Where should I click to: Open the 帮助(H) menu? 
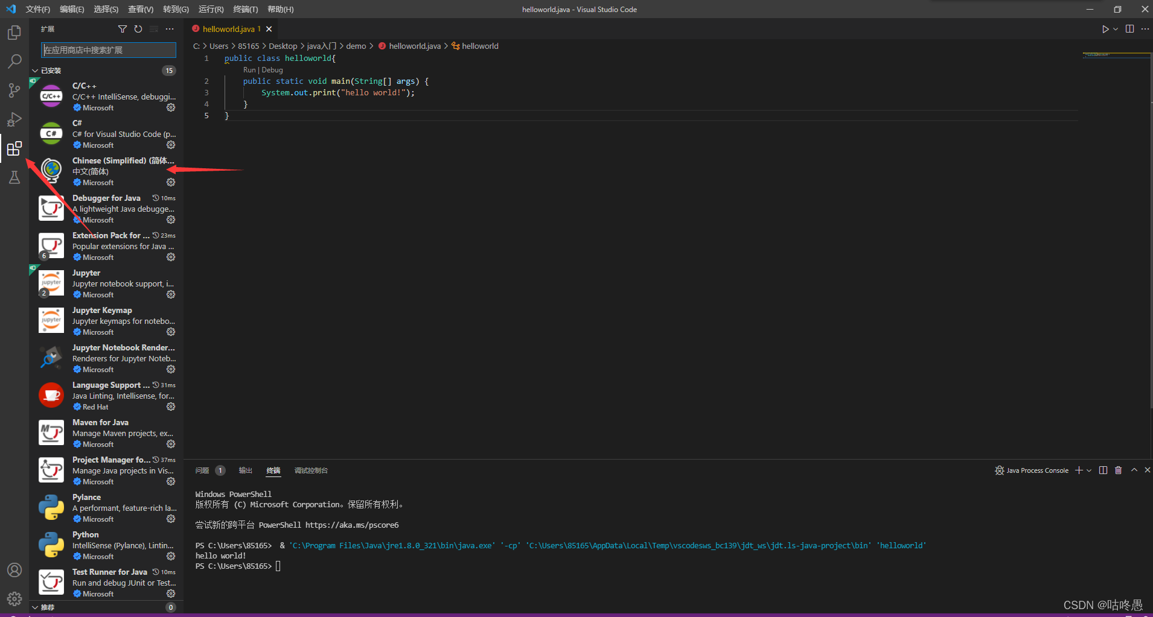tap(280, 9)
